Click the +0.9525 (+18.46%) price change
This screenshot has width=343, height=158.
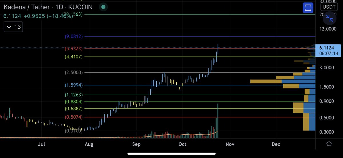(48, 17)
